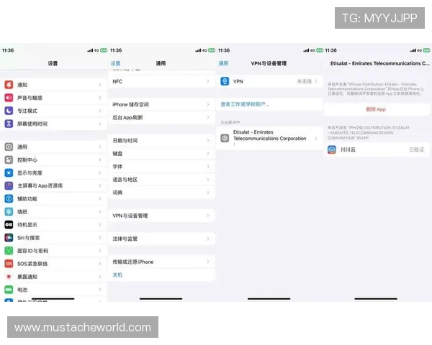The image size is (432, 345).
Task: Open the iPhone 储存空间 row chevron
Action: pos(208,104)
